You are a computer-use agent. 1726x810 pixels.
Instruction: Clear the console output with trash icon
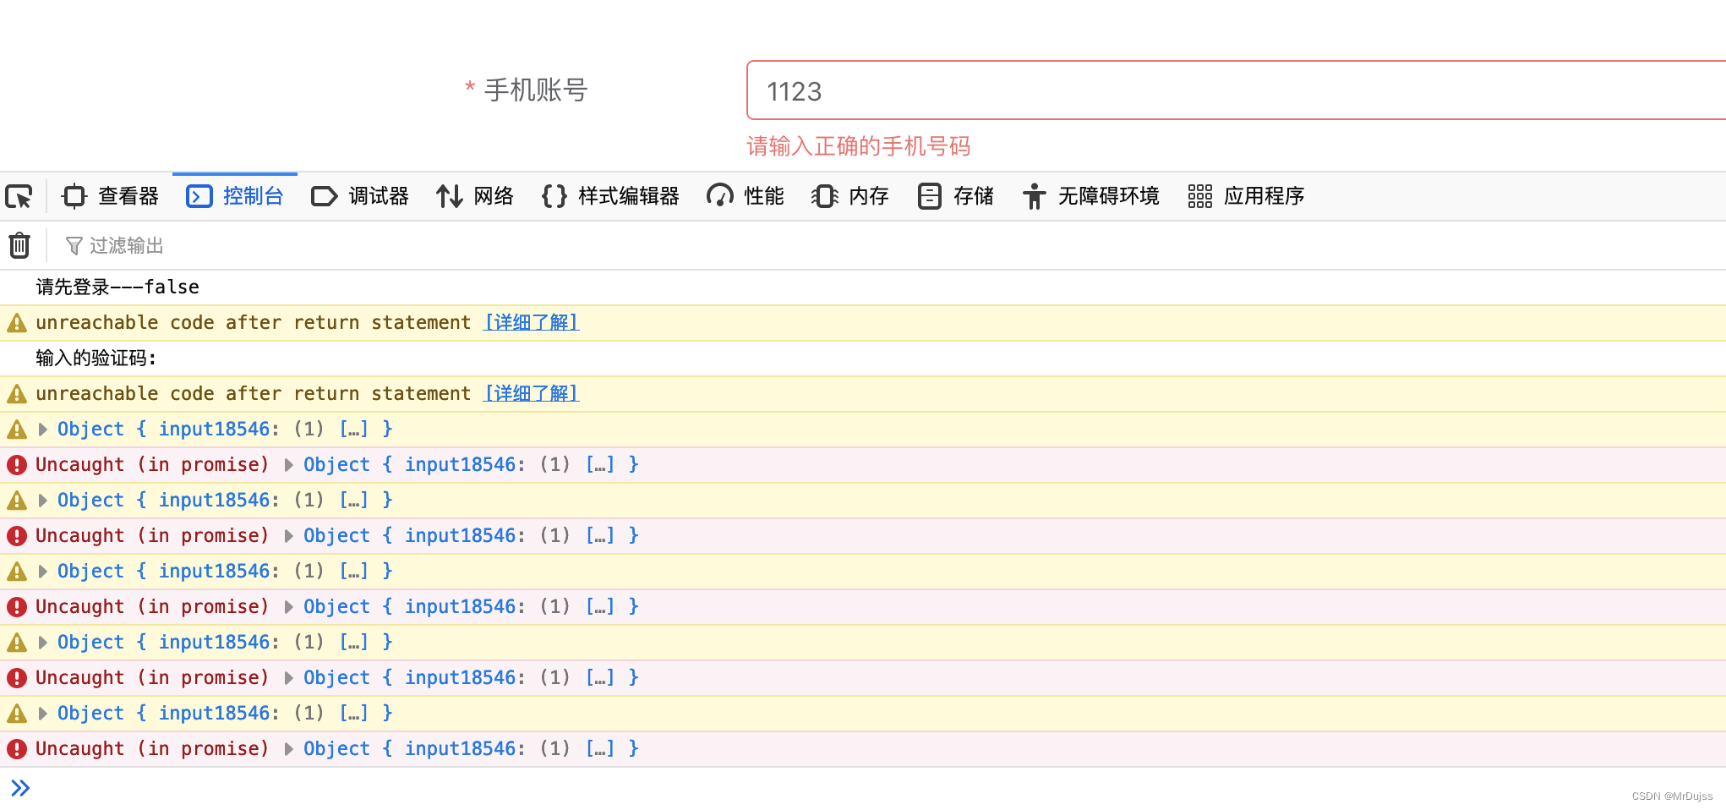[x=19, y=245]
